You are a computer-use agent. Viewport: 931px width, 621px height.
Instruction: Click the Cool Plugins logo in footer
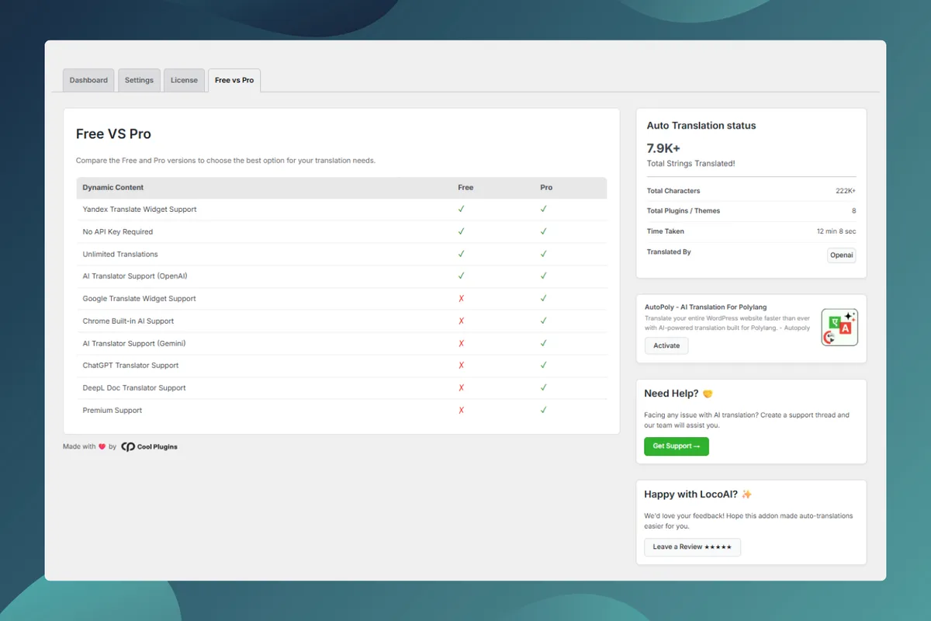(150, 446)
